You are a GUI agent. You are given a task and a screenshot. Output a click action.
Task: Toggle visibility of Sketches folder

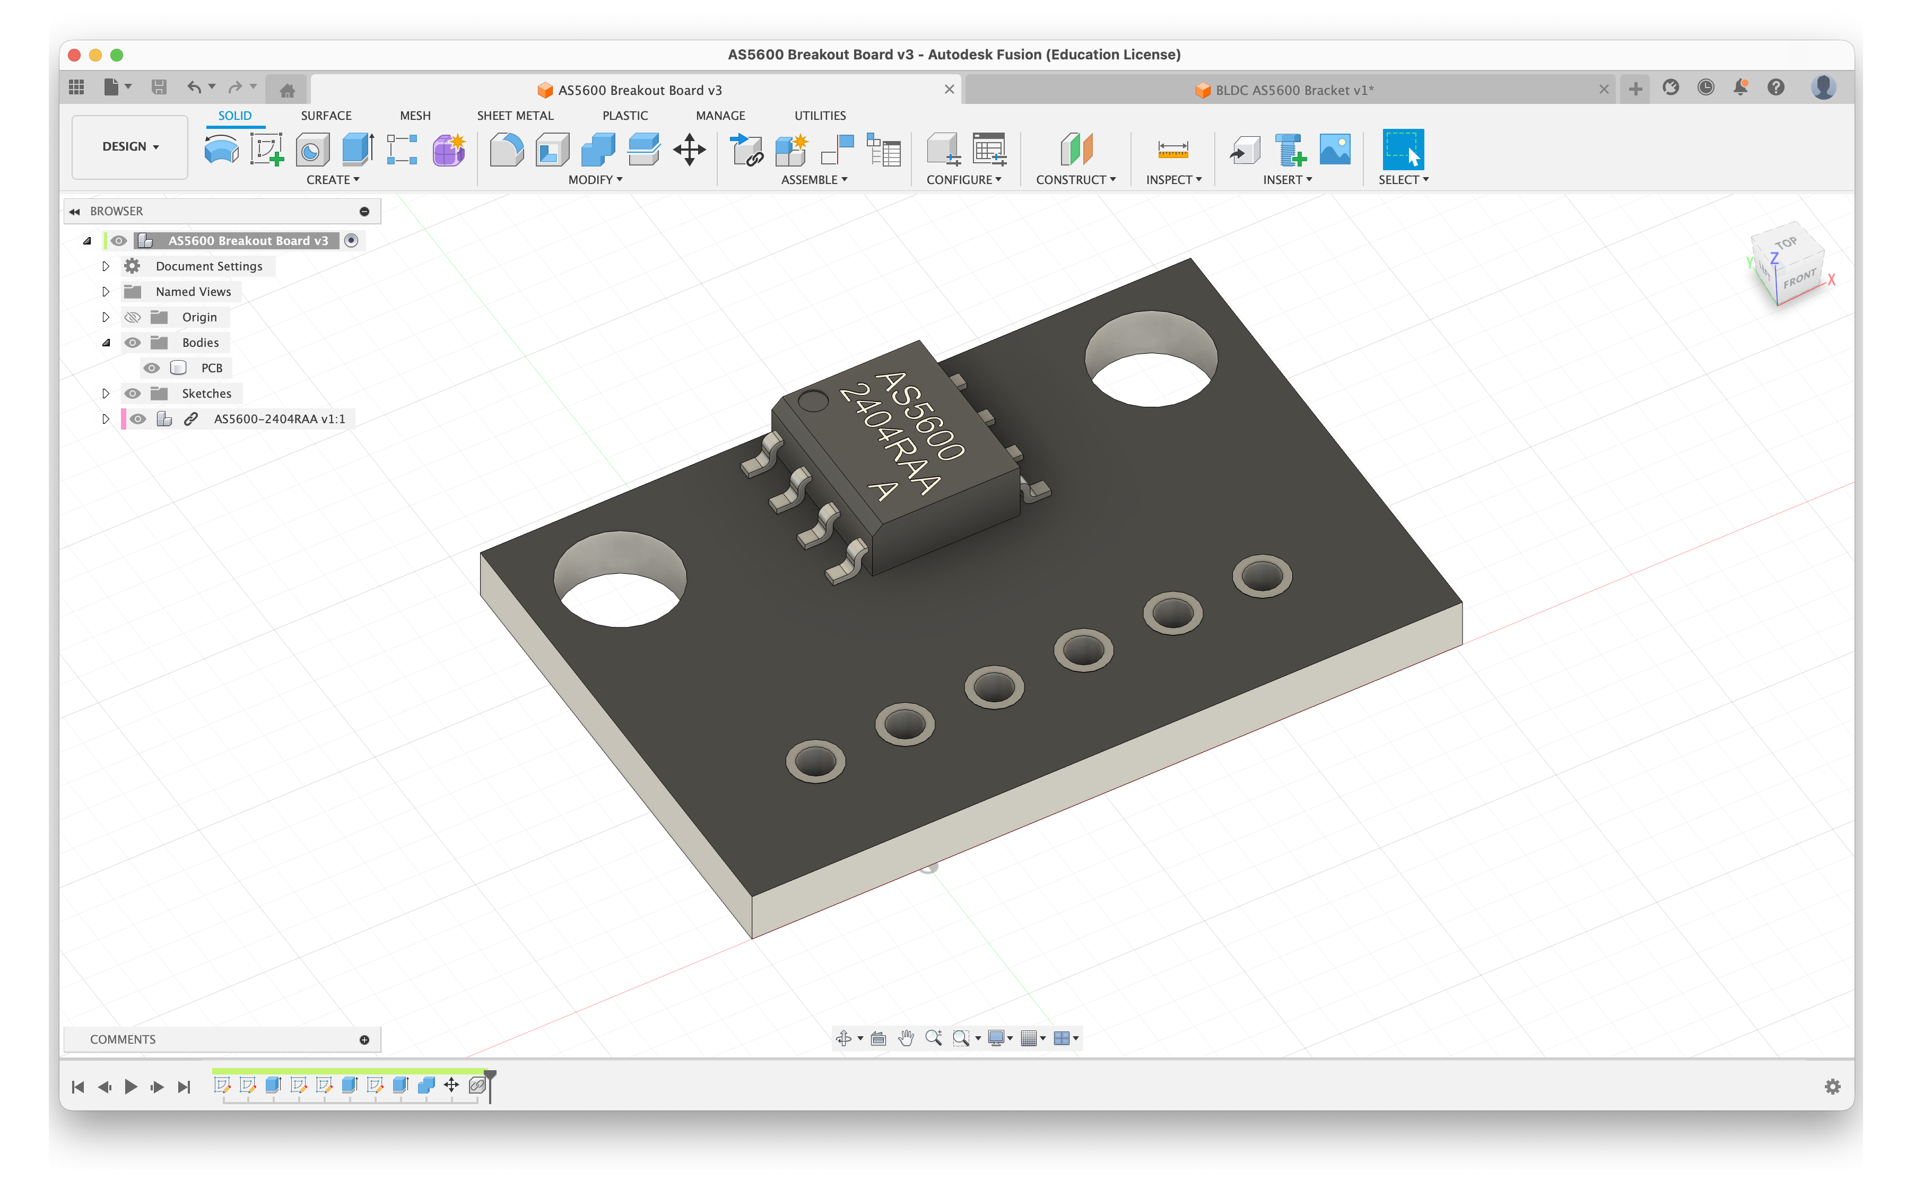coord(133,393)
